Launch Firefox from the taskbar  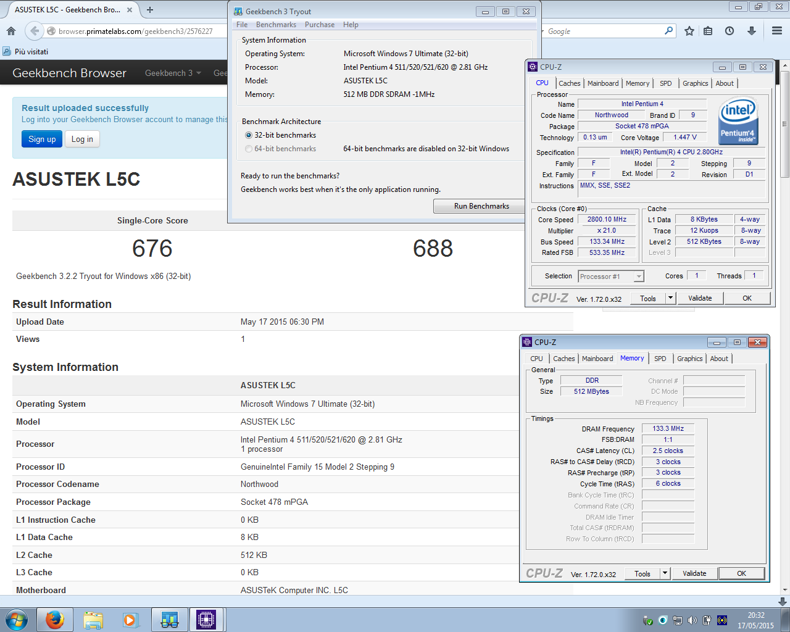55,620
